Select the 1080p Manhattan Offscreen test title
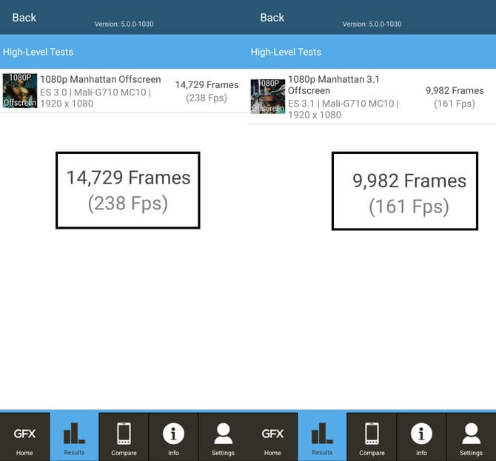 101,79
